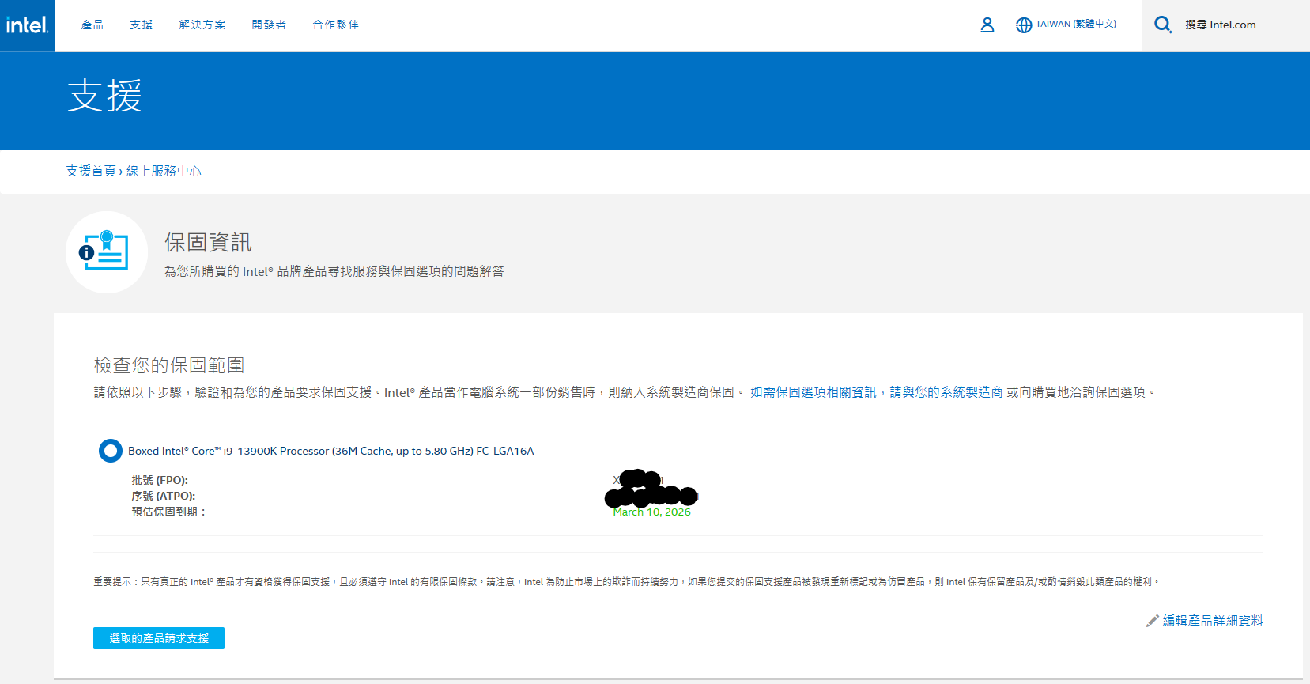Open the 解決方案 menu
This screenshot has width=1310, height=684.
coord(202,25)
